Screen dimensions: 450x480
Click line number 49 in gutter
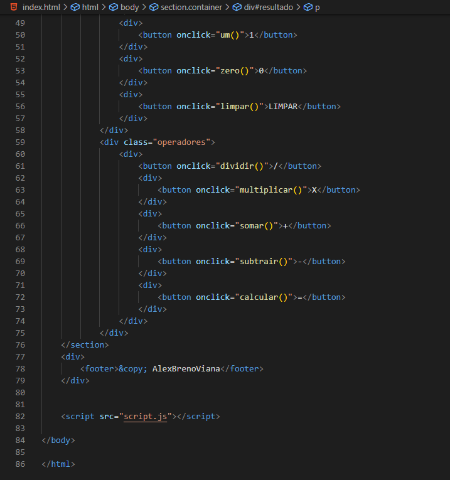pos(20,23)
